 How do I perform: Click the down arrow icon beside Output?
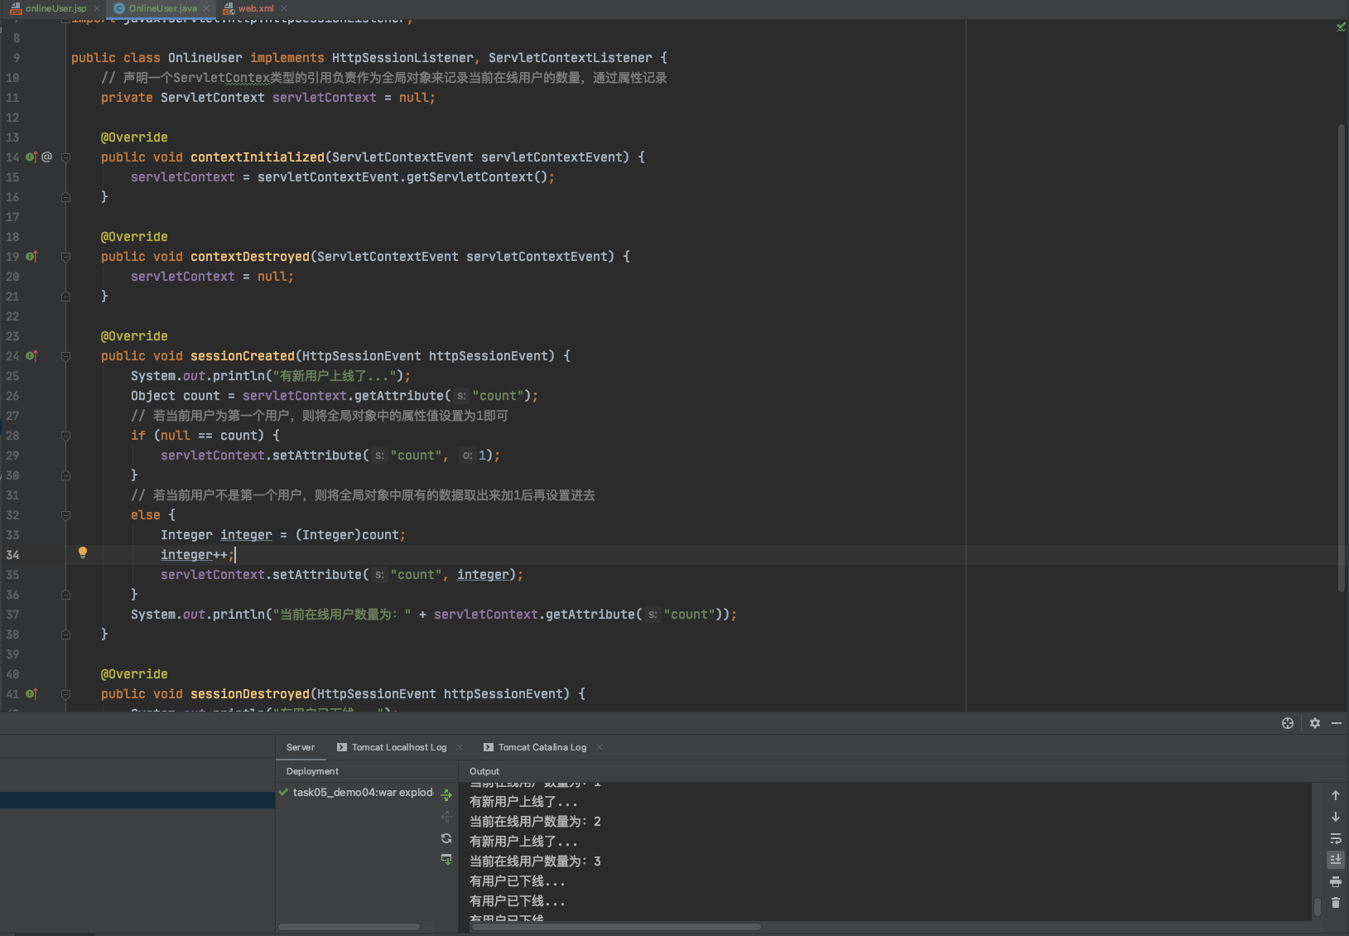pyautogui.click(x=1336, y=817)
